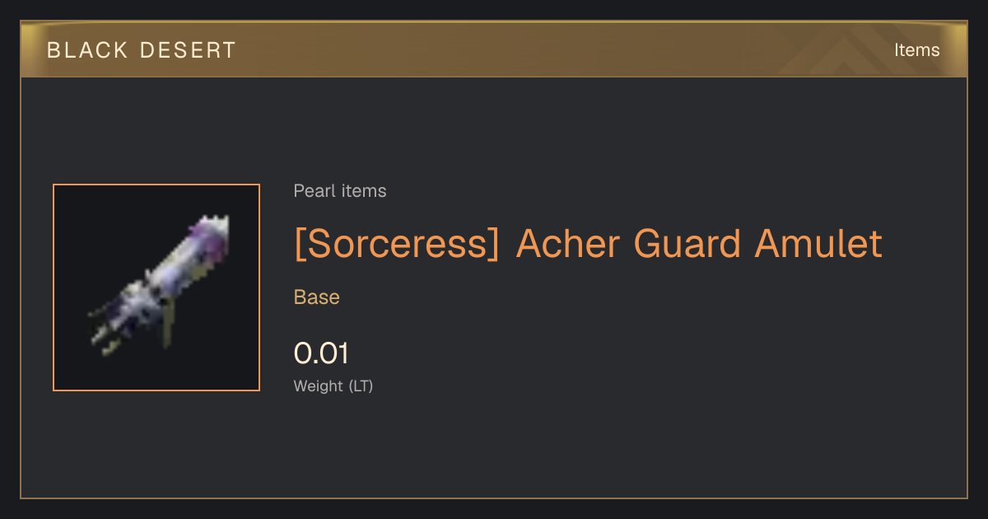Viewport: 988px width, 519px height.
Task: Click the [Sorceress] class tag in title
Action: pyautogui.click(x=397, y=244)
